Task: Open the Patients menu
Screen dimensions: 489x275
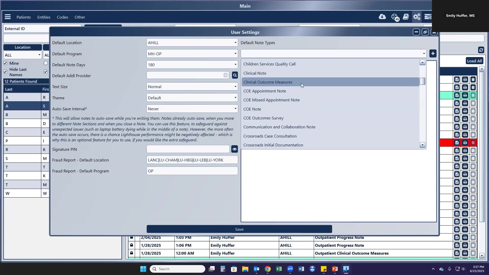Action: point(23,17)
